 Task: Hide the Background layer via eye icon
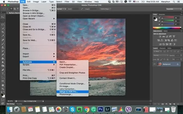click(155, 64)
